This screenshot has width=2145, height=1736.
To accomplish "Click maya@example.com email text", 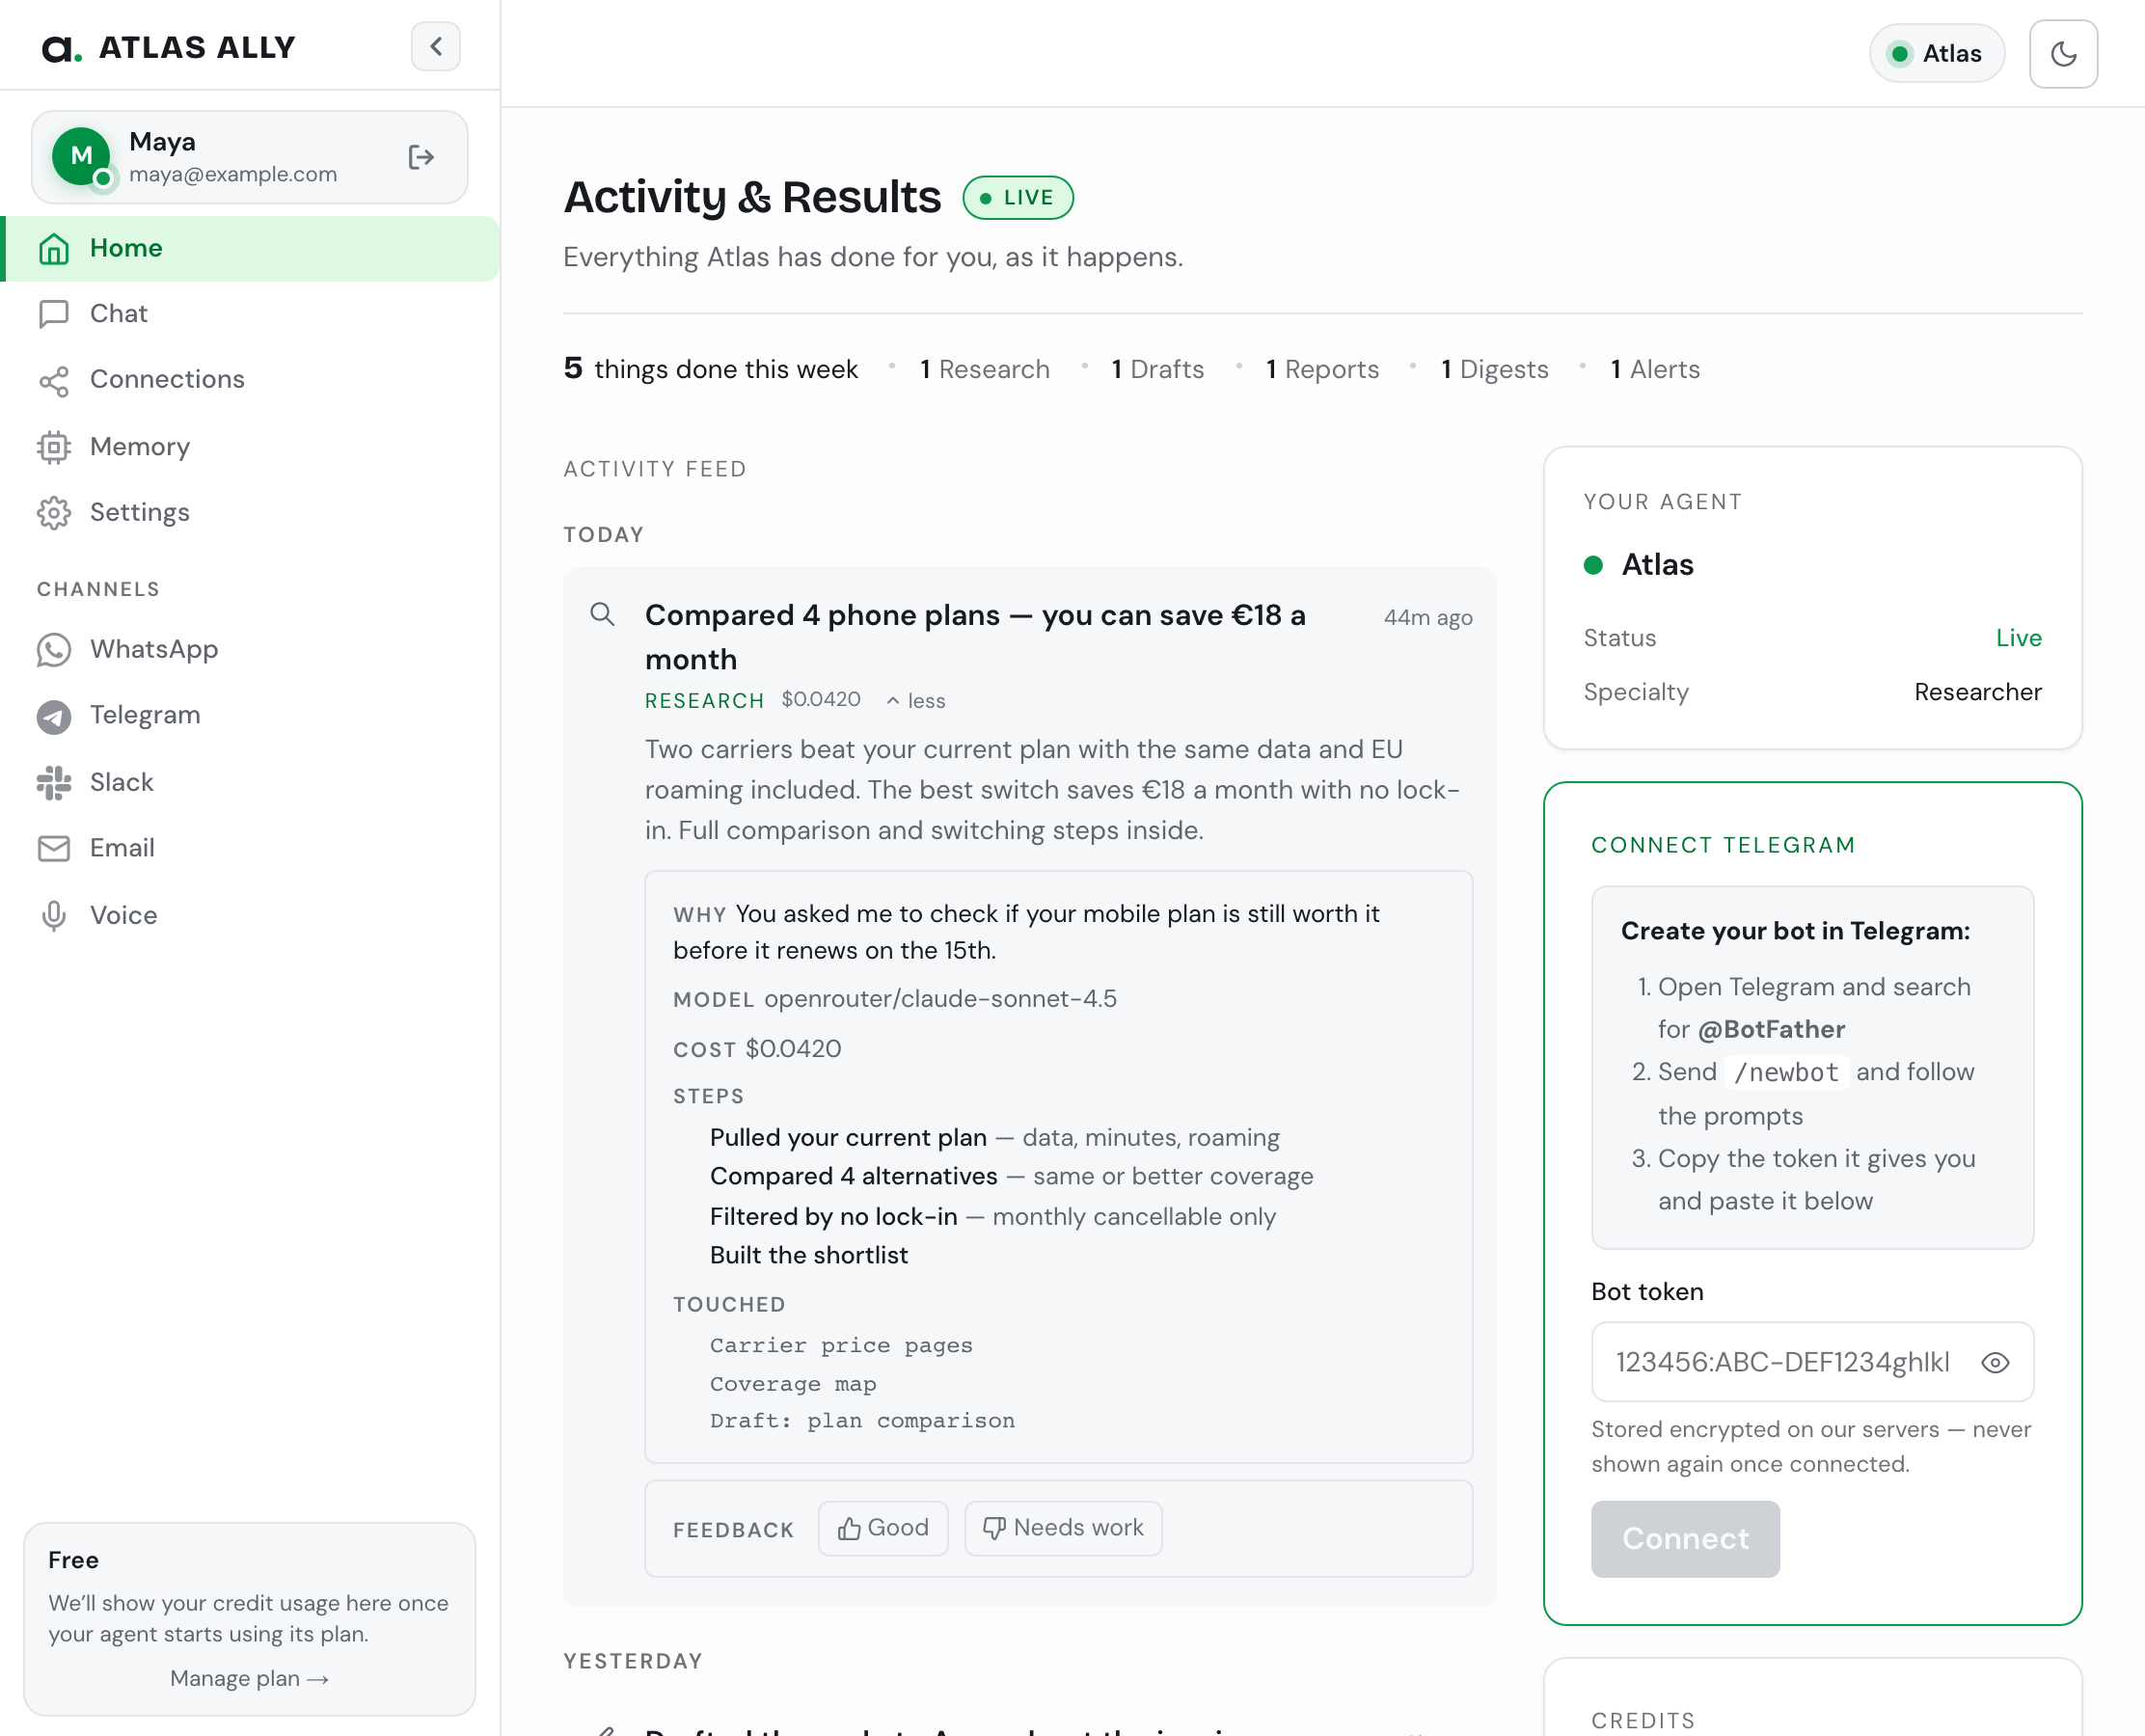I will click(x=233, y=174).
